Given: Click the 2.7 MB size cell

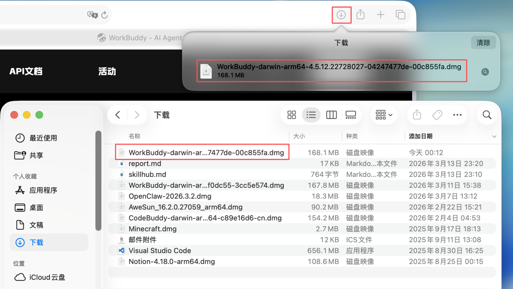Looking at the screenshot, I should coord(328,229).
